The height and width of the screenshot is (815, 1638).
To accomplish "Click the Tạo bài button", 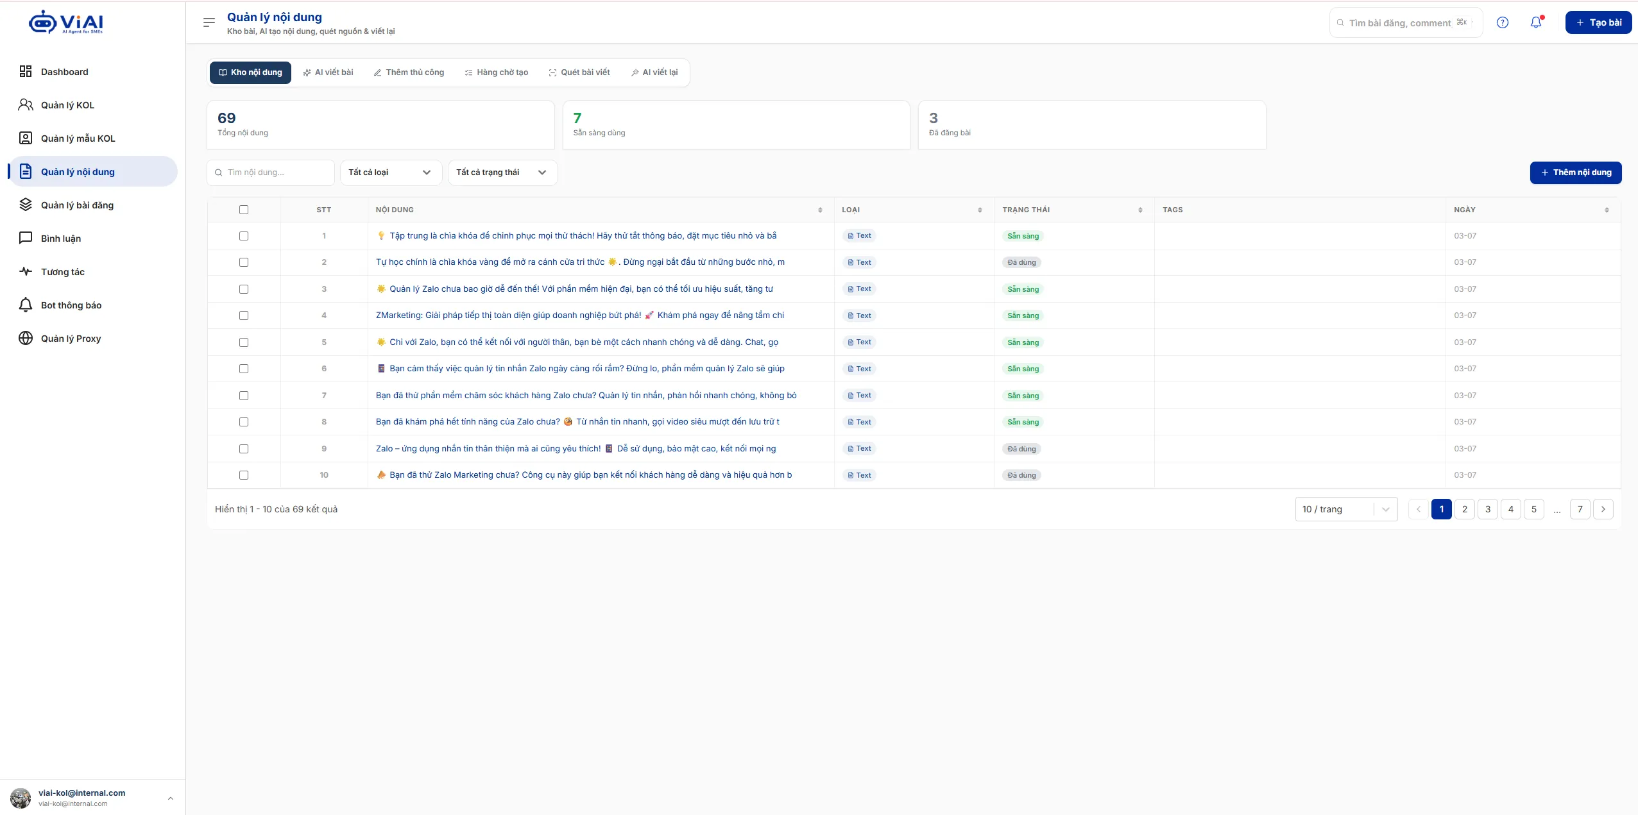I will [1598, 22].
